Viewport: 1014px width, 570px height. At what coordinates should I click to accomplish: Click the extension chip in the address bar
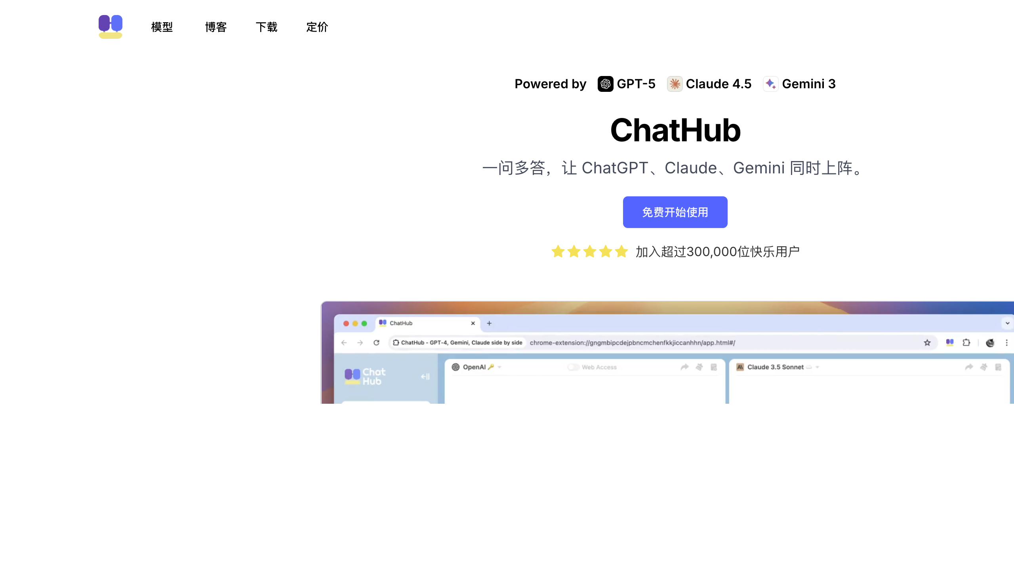[x=457, y=343]
